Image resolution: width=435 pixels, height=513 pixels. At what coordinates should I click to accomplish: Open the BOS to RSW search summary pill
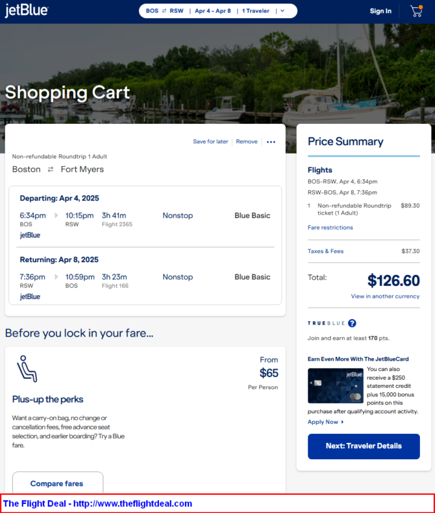[x=218, y=11]
